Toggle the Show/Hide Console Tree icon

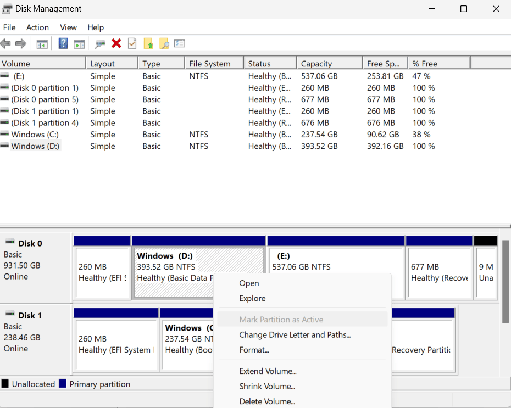(x=42, y=43)
